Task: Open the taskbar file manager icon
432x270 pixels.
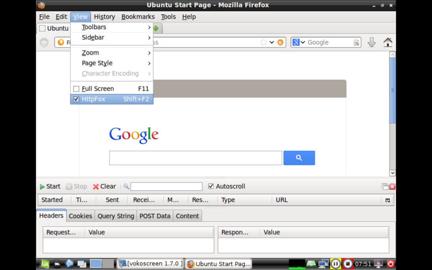Action: (x=57, y=264)
